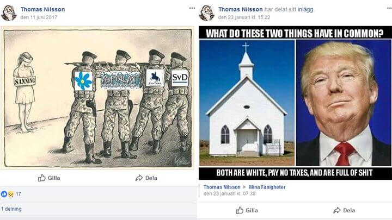
Task: Click the share arrow icon on right post
Action: tap(337, 210)
